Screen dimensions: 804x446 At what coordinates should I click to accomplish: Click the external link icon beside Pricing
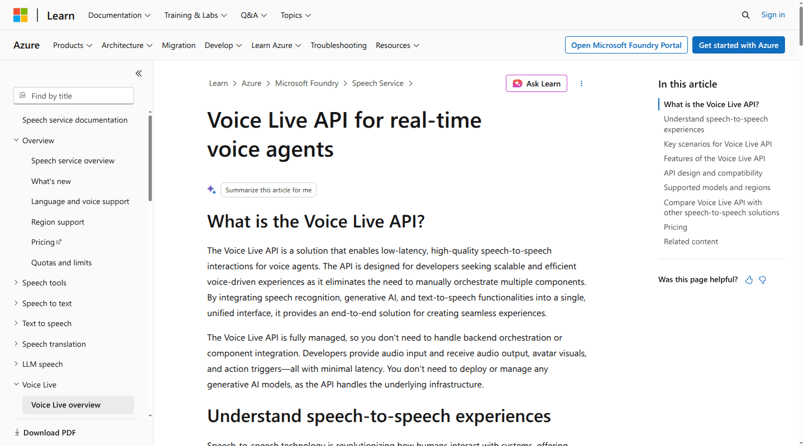click(x=59, y=242)
